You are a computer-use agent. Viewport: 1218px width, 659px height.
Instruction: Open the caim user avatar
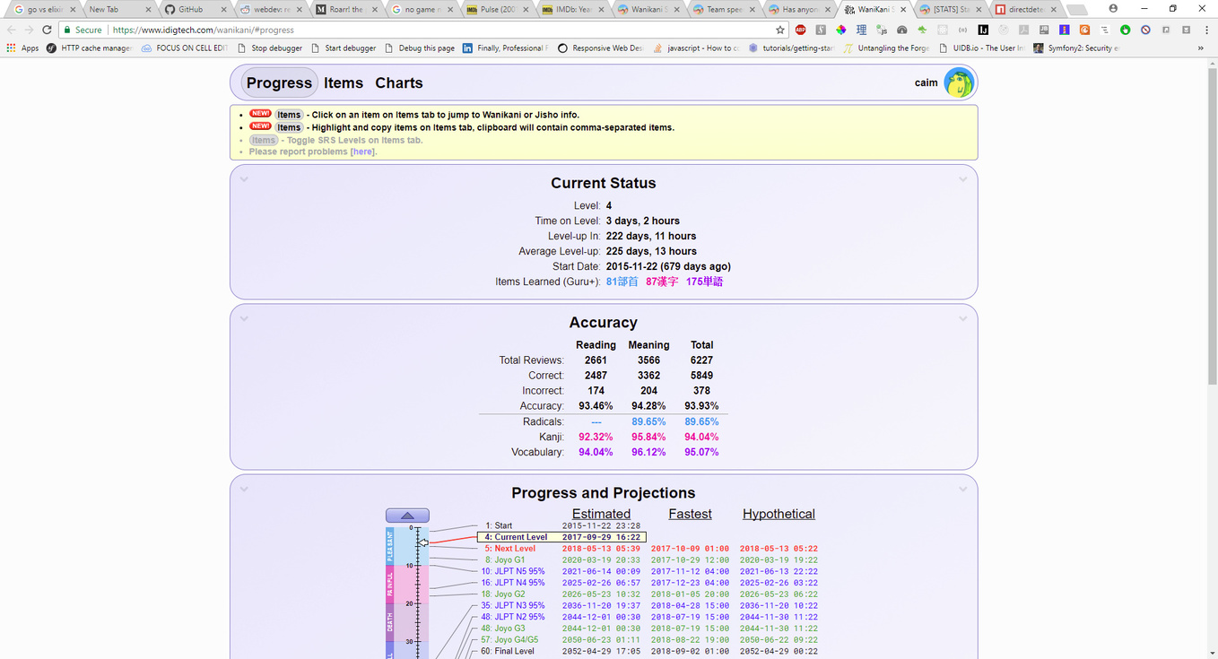(x=959, y=83)
